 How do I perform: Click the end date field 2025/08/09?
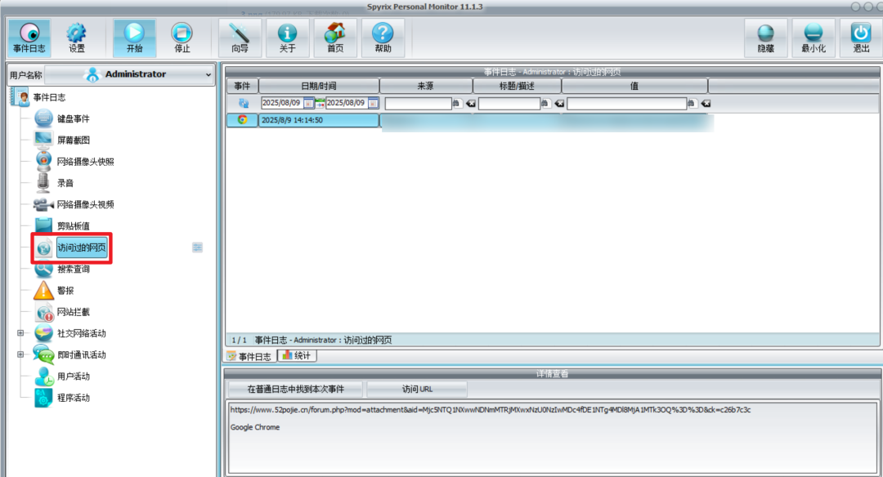pyautogui.click(x=347, y=103)
